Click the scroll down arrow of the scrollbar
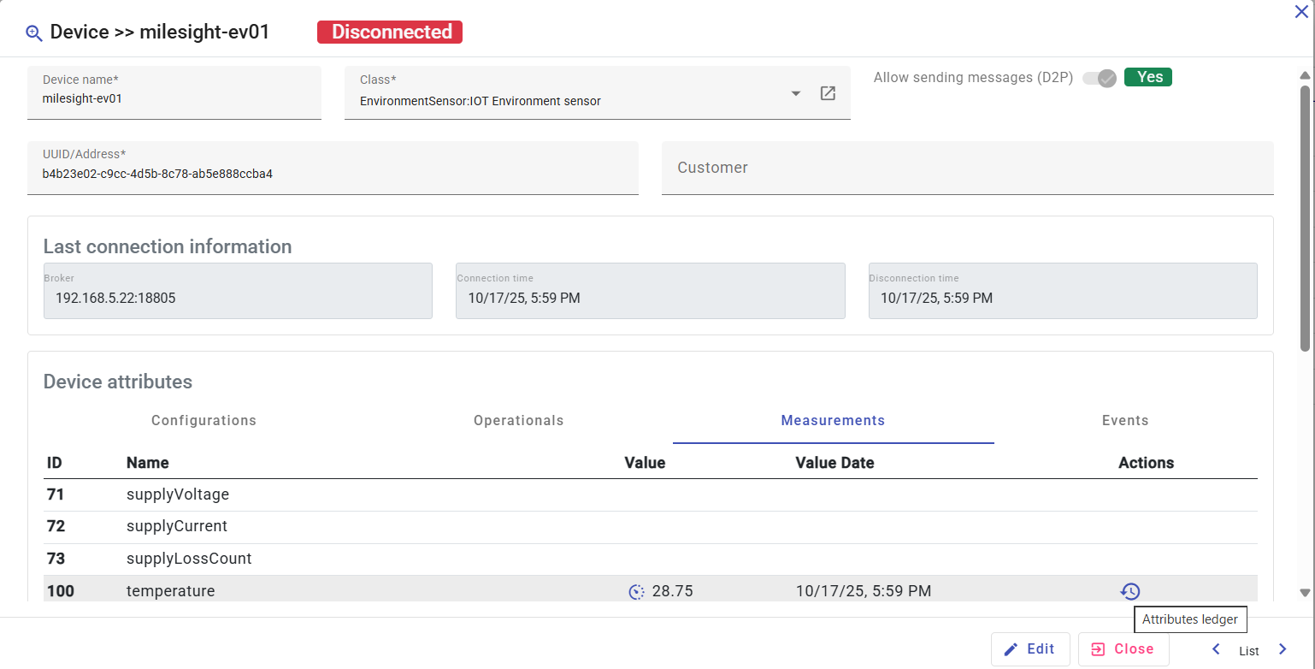This screenshot has height=669, width=1315. [1304, 592]
